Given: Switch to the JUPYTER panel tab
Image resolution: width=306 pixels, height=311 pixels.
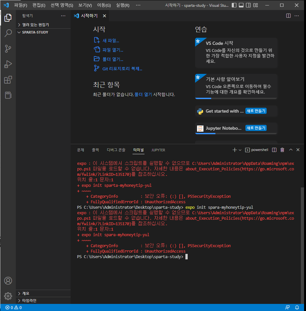Looking at the screenshot, I should (x=158, y=150).
